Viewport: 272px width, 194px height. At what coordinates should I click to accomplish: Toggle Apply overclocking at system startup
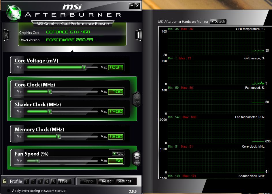9,191
